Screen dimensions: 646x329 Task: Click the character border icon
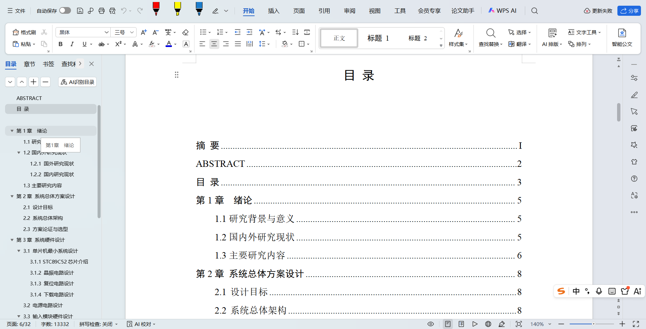click(x=186, y=44)
